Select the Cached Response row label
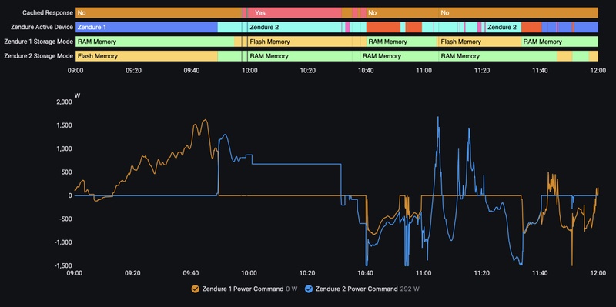This screenshot has width=616, height=307. click(48, 12)
